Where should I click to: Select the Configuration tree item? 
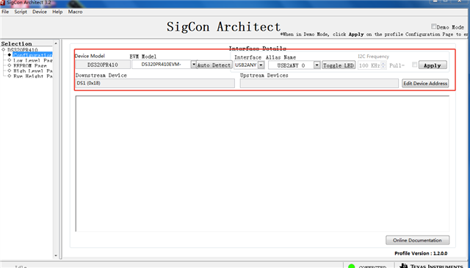coord(32,55)
